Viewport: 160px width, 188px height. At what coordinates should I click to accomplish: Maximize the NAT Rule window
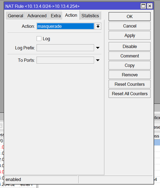(143, 6)
